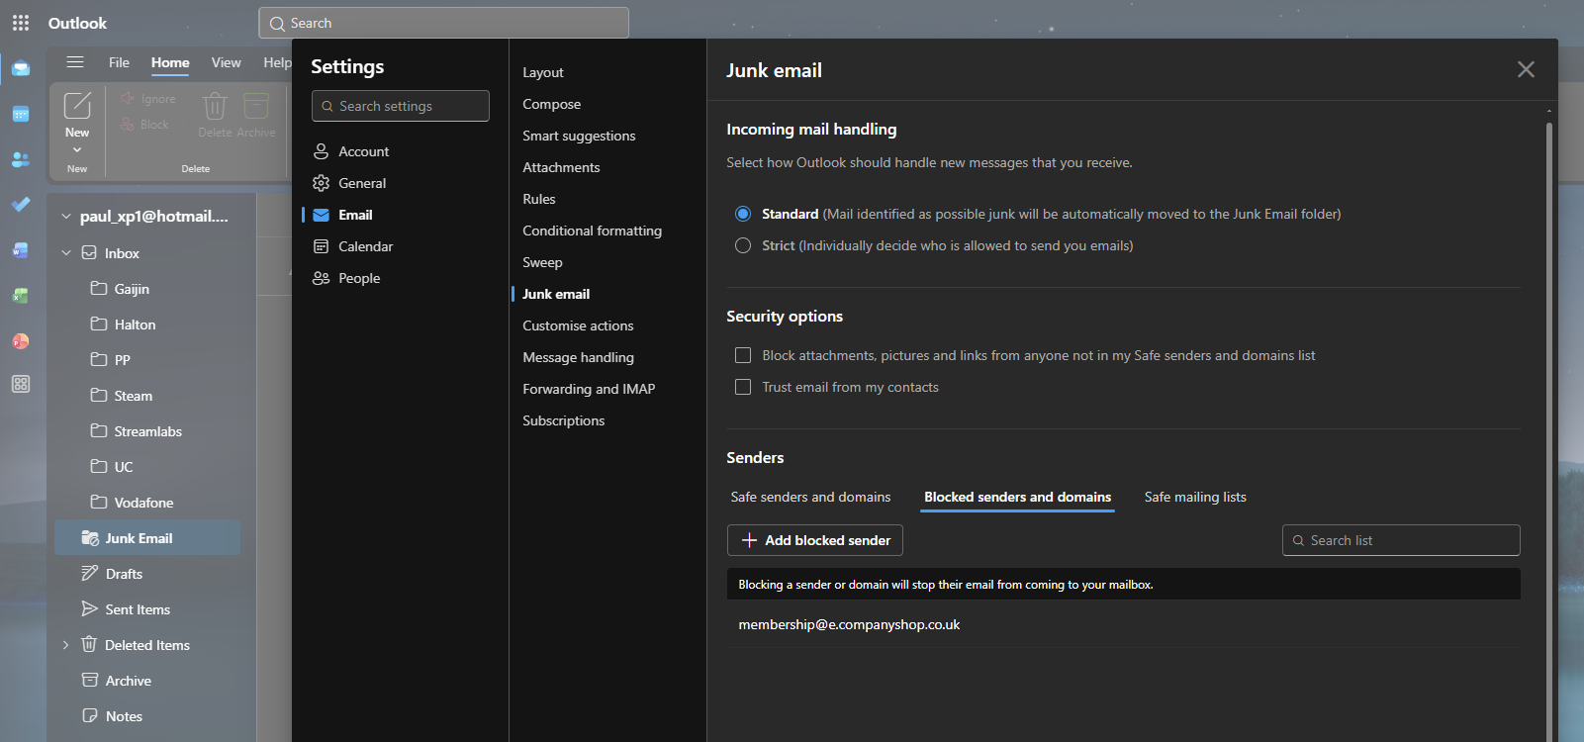Collapse the Inbox folder chevron
Screen dimensions: 1584x742
pos(66,253)
